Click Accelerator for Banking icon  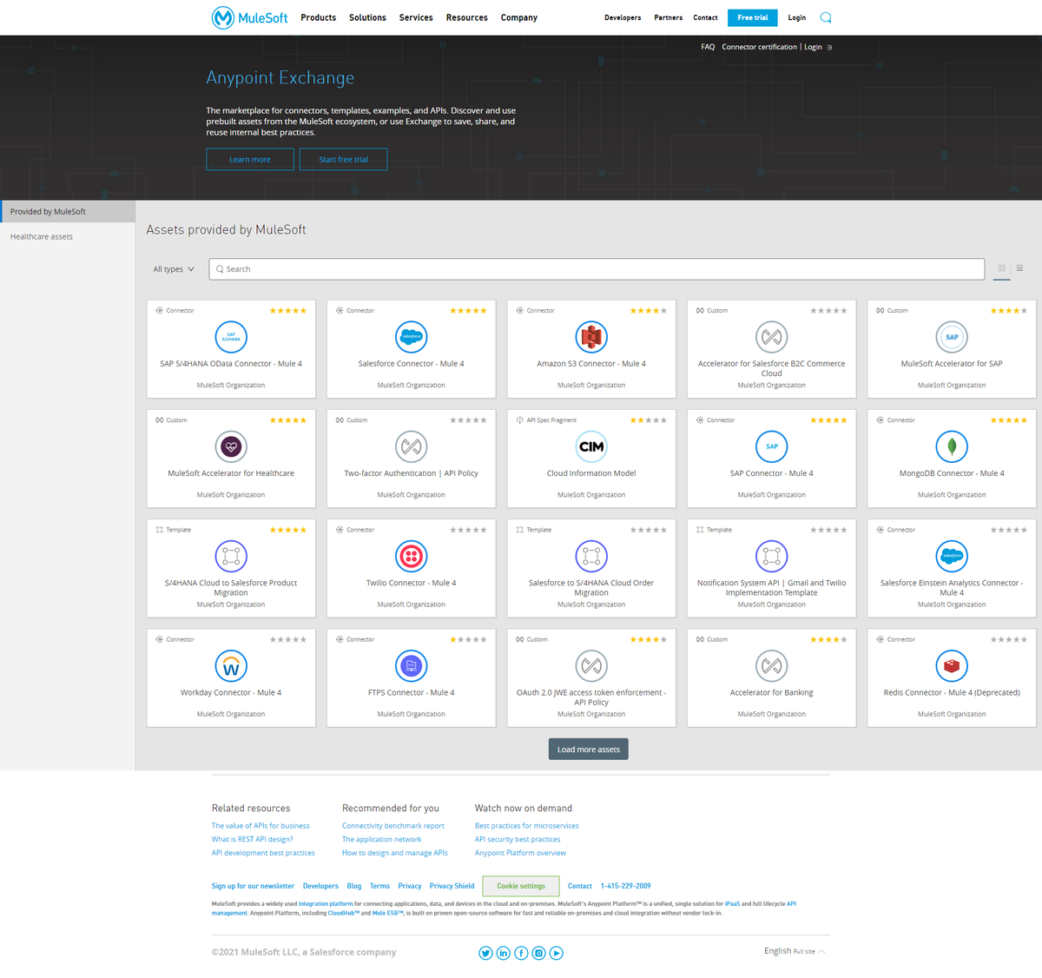tap(772, 666)
